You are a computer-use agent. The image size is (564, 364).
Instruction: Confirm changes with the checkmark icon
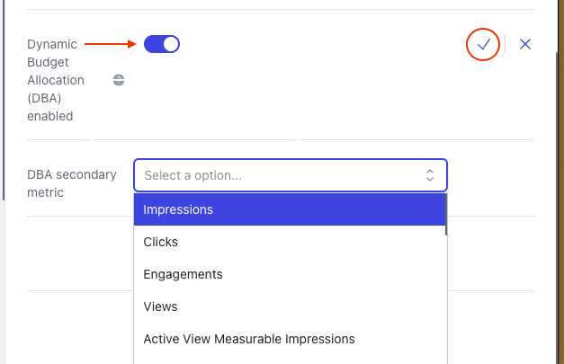pos(483,44)
